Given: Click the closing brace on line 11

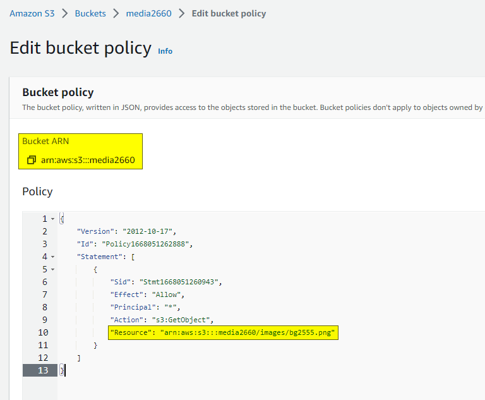Looking at the screenshot, I should 95,346.
